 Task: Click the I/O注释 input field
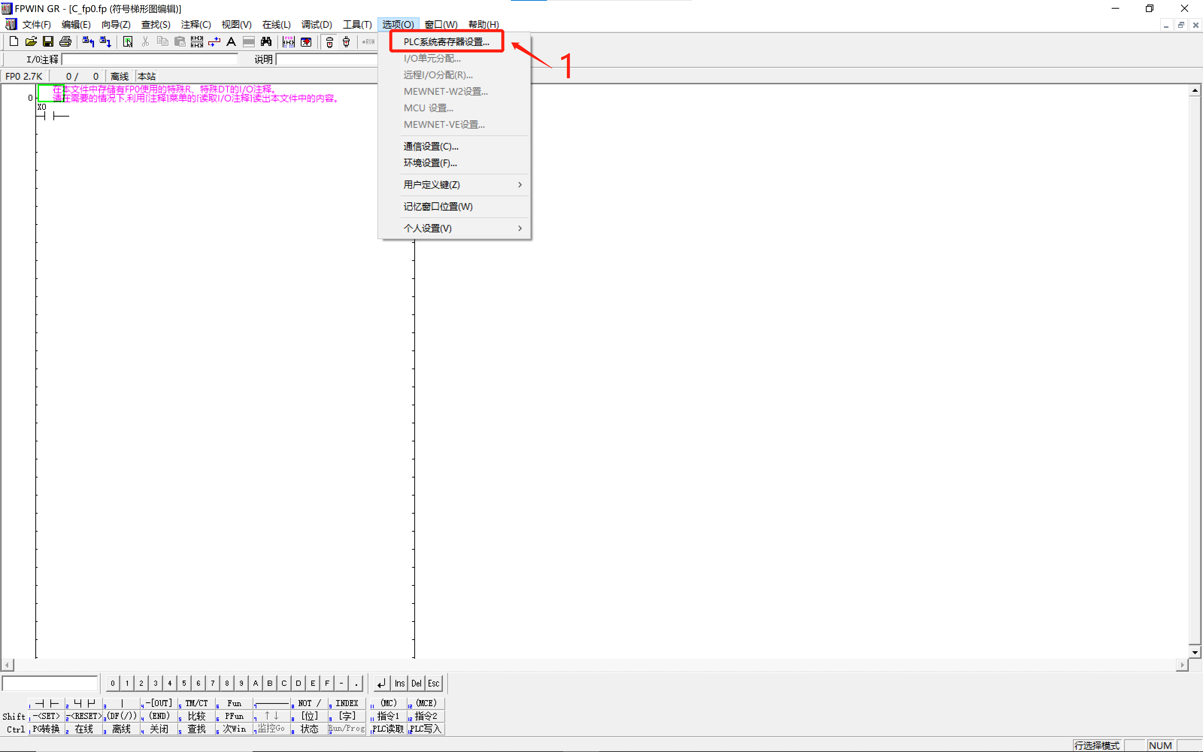coord(150,60)
